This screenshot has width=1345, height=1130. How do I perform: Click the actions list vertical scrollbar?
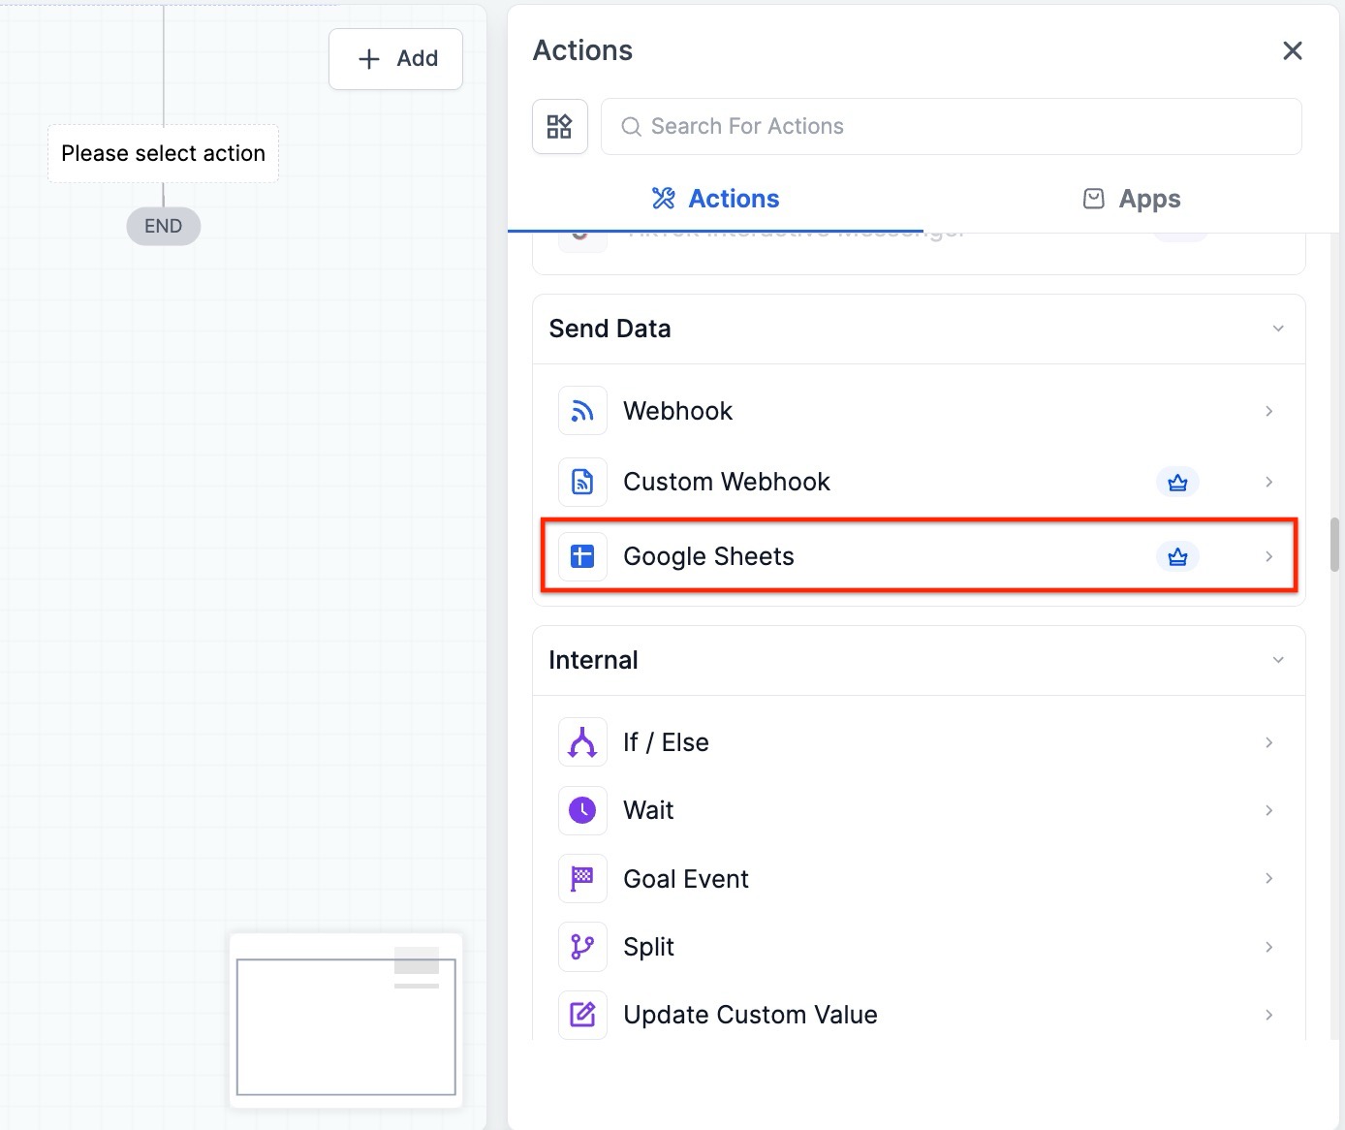(x=1334, y=545)
